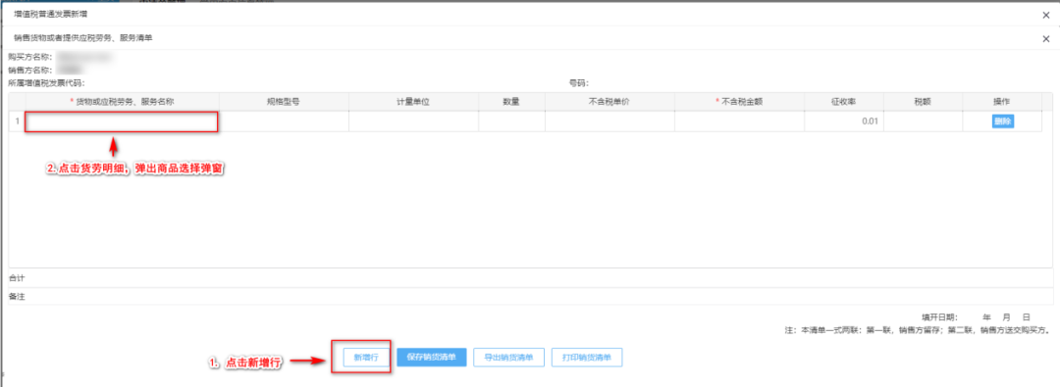Click the 征收率 column header
The image size is (1060, 387).
844,101
